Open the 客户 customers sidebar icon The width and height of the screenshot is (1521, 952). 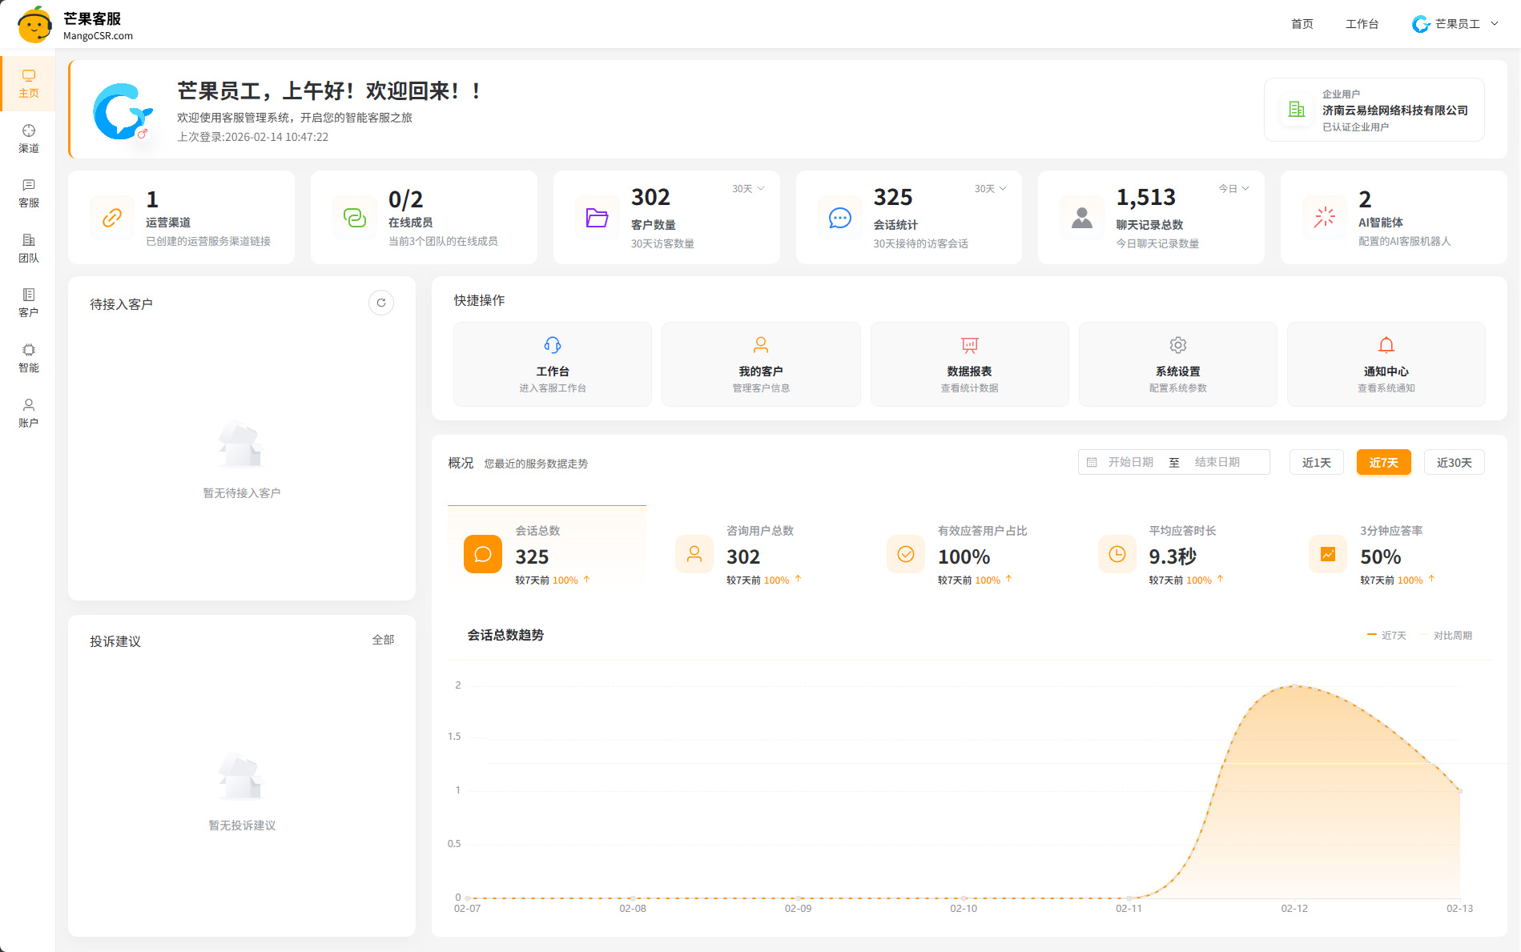coord(28,303)
